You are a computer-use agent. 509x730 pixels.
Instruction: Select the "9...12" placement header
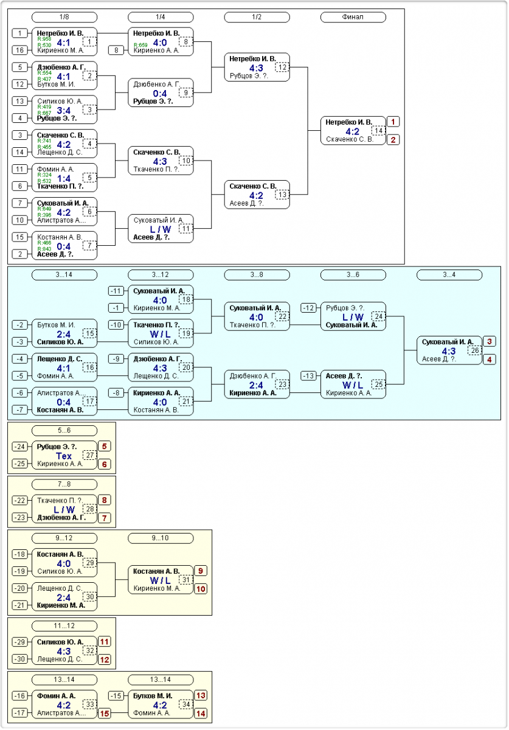pyautogui.click(x=64, y=538)
